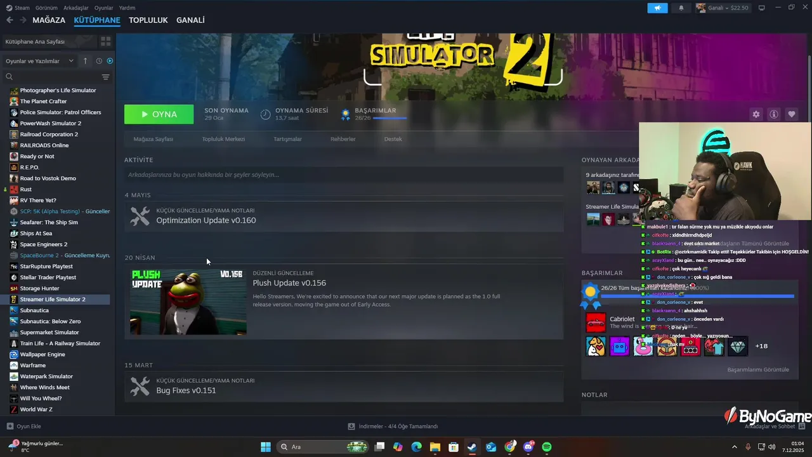This screenshot has width=812, height=457.
Task: Click Başarımlarımı Görüntüle link
Action: coord(758,369)
